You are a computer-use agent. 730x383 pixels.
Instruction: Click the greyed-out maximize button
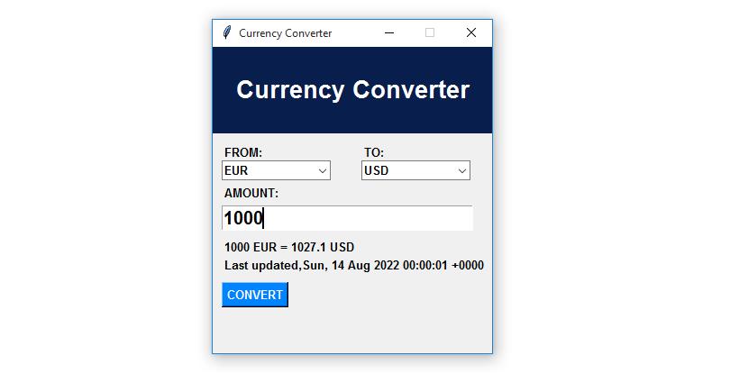[430, 33]
